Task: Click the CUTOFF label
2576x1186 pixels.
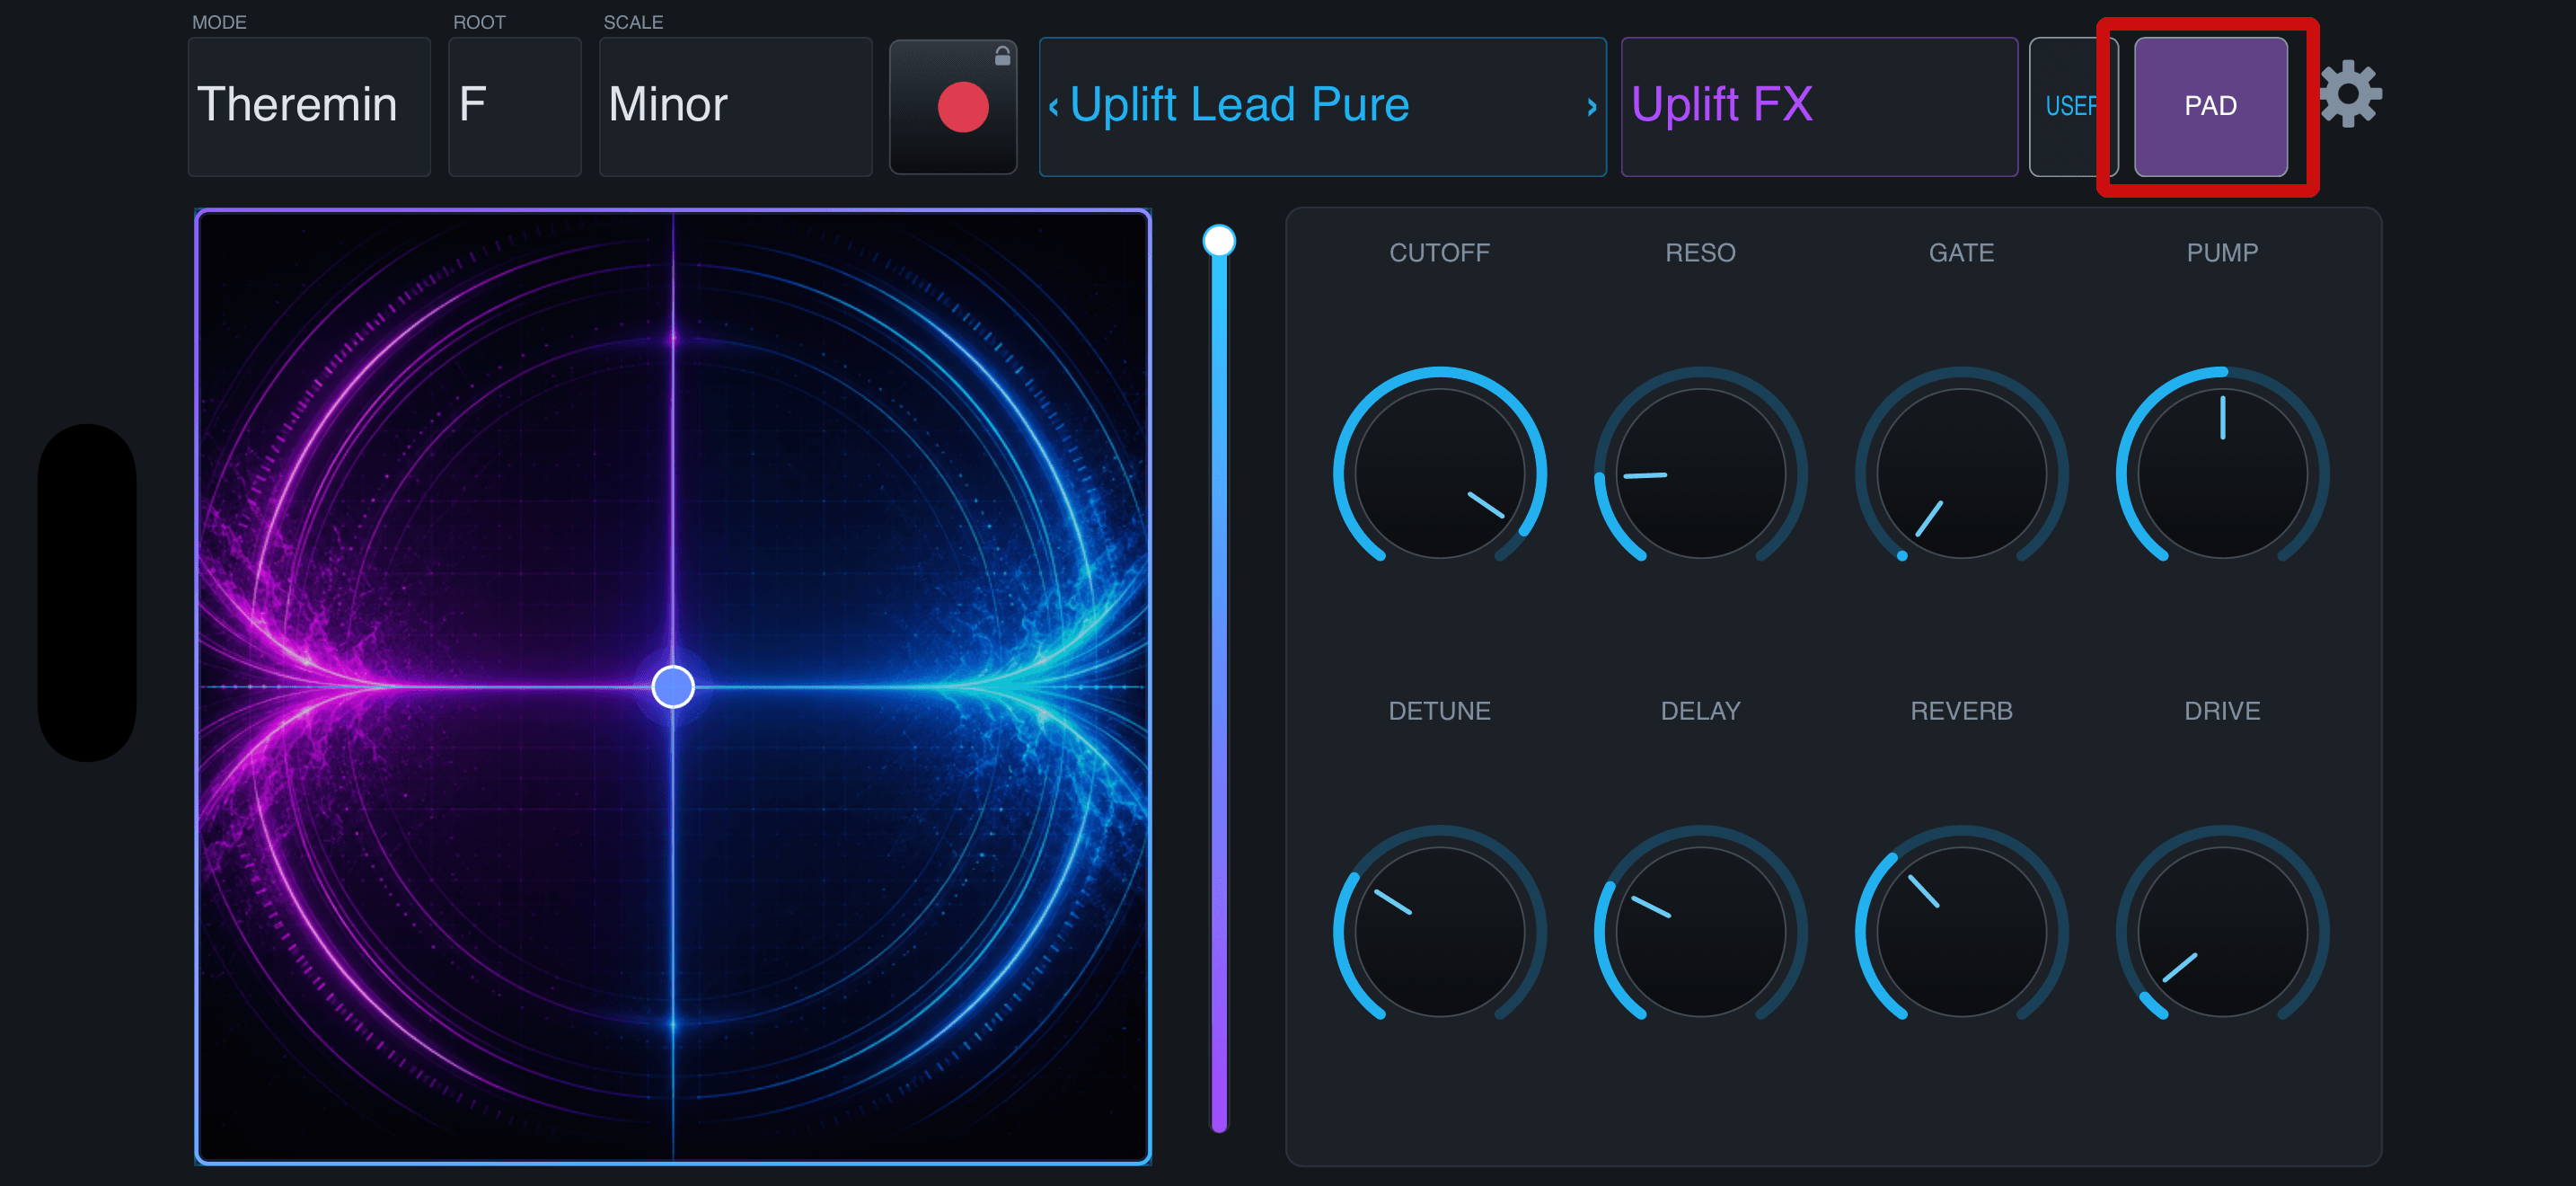Action: pyautogui.click(x=1439, y=253)
